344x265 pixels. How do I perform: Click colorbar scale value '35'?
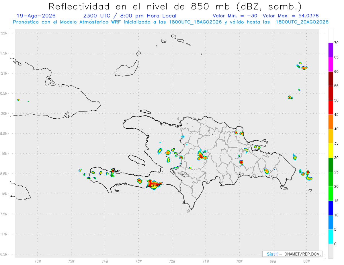point(336,143)
